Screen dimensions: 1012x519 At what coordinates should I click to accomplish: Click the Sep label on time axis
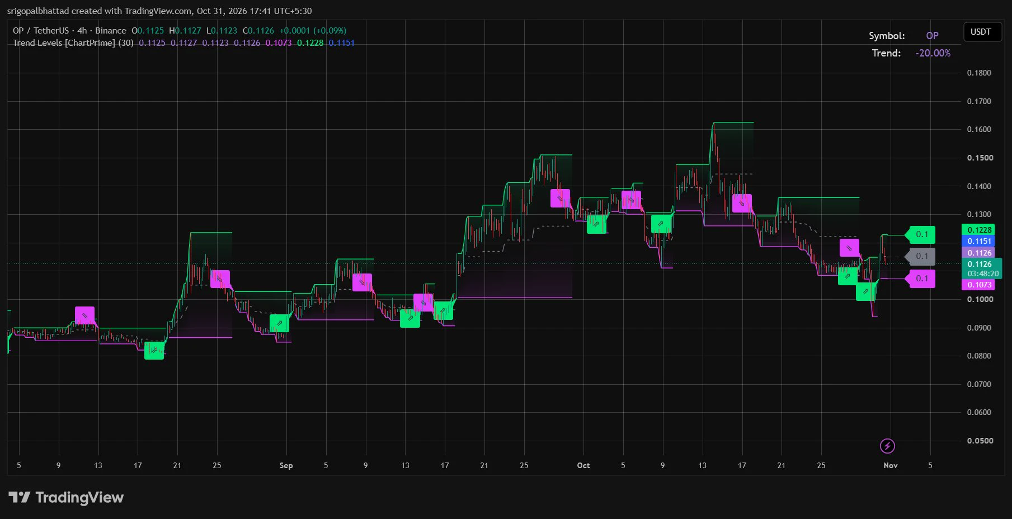286,465
